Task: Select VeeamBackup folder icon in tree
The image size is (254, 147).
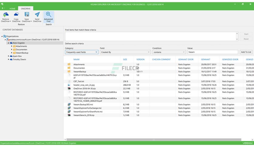Action: [14, 53]
